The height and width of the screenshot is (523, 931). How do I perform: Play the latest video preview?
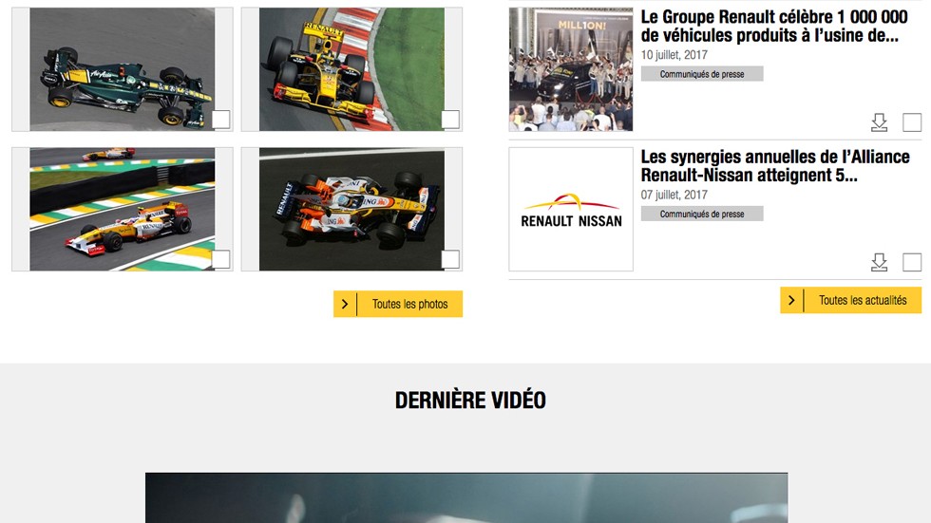(466, 498)
